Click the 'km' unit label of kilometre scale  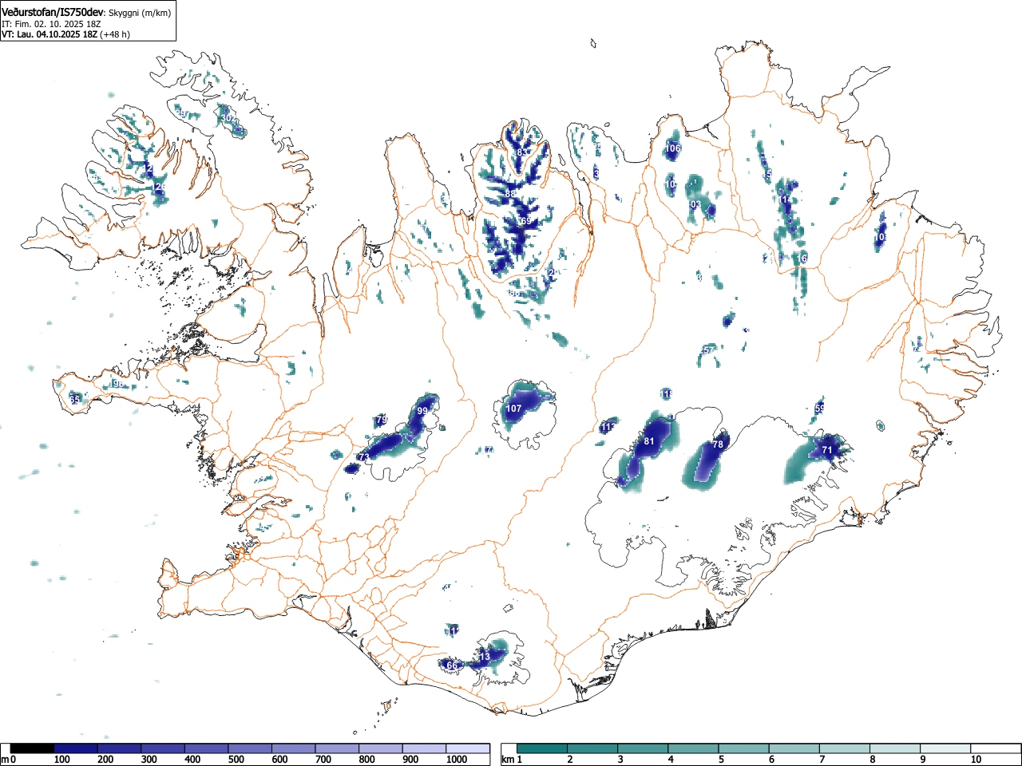point(507,760)
